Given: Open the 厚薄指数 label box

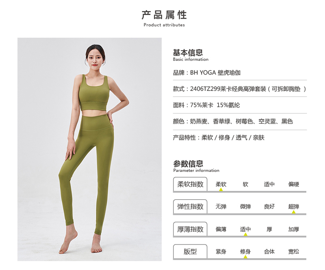Looking at the screenshot, I should pos(190,229).
